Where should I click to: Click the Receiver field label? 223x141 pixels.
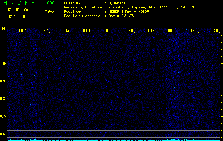click(72, 12)
